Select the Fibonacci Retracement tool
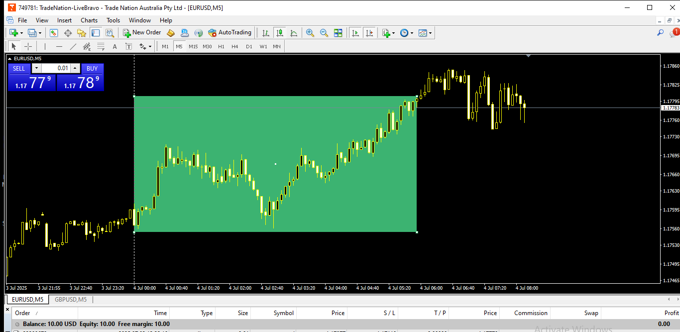 101,46
